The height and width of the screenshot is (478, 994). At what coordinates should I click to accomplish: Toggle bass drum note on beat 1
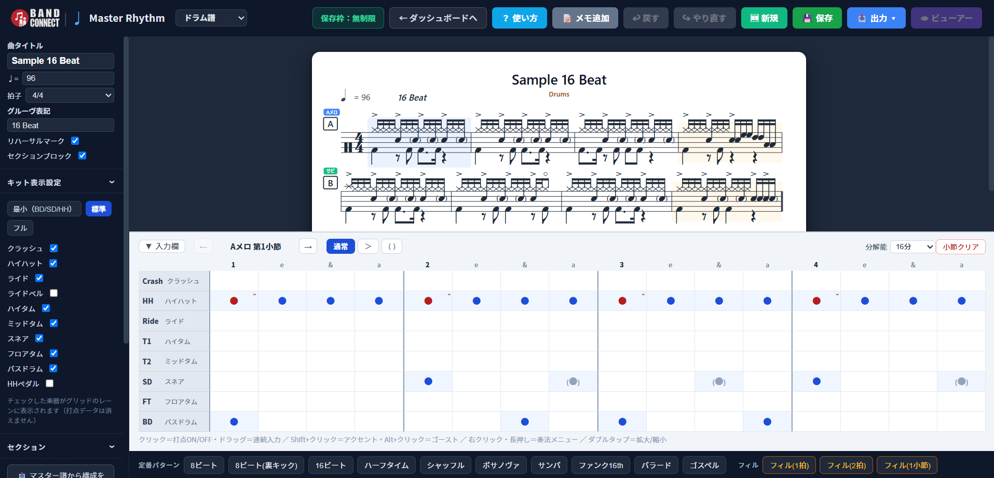point(234,422)
